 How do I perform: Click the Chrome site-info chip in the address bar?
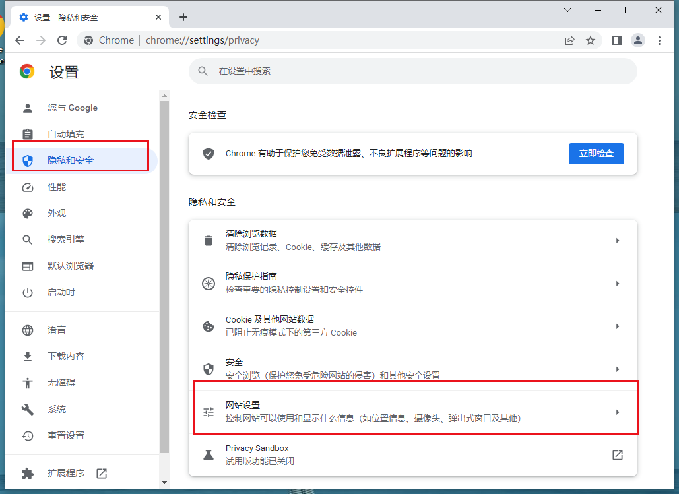[109, 40]
